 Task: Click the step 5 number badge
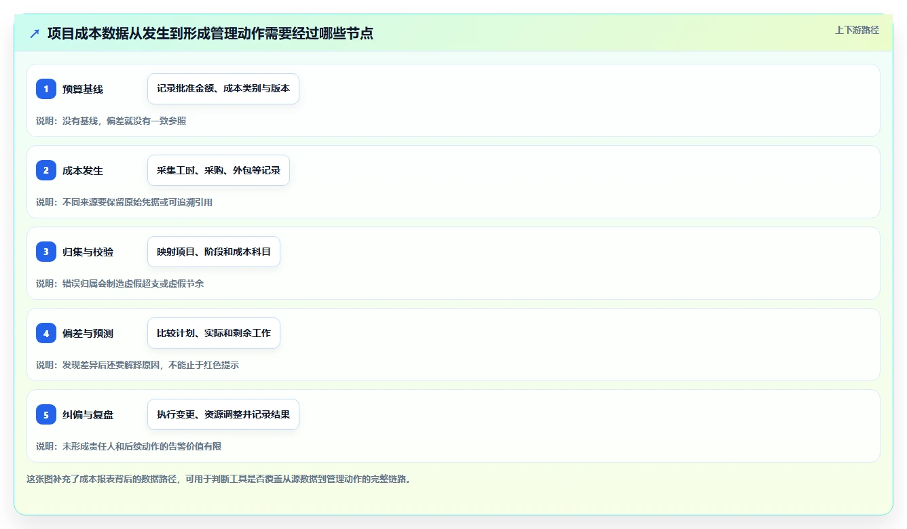tap(46, 414)
